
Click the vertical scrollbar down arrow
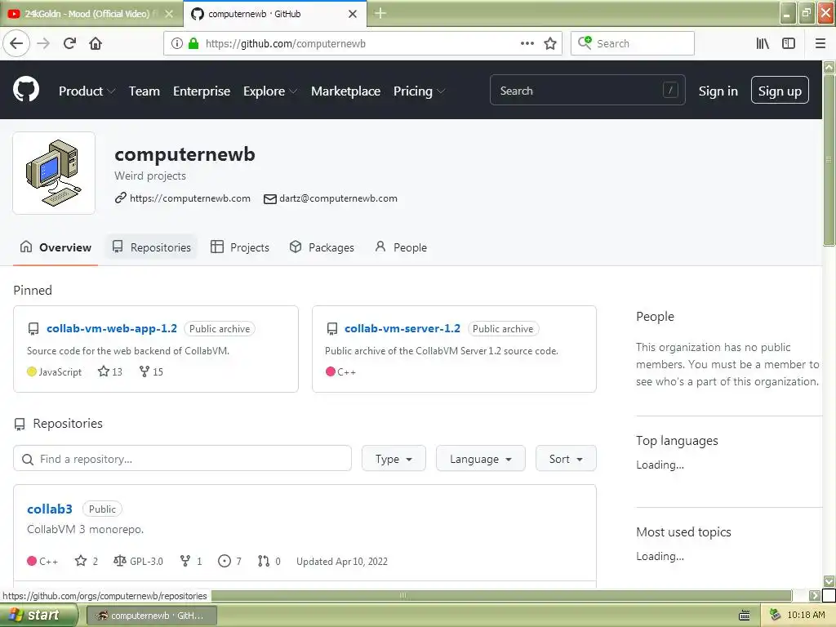pos(829,581)
